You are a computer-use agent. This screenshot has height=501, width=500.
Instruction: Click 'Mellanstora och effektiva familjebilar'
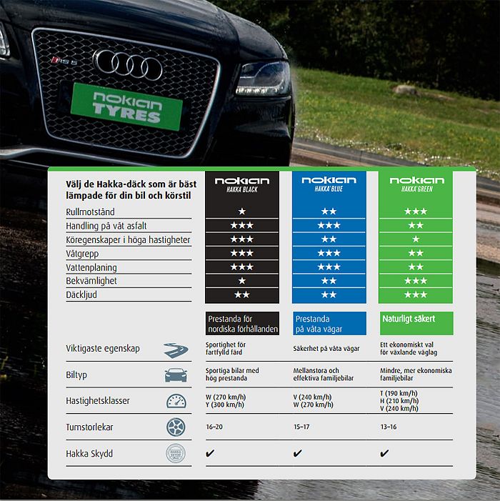324,374
